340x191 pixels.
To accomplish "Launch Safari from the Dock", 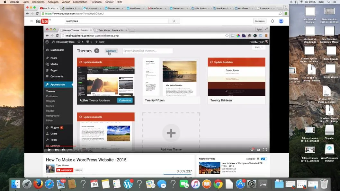I will 49,184.
